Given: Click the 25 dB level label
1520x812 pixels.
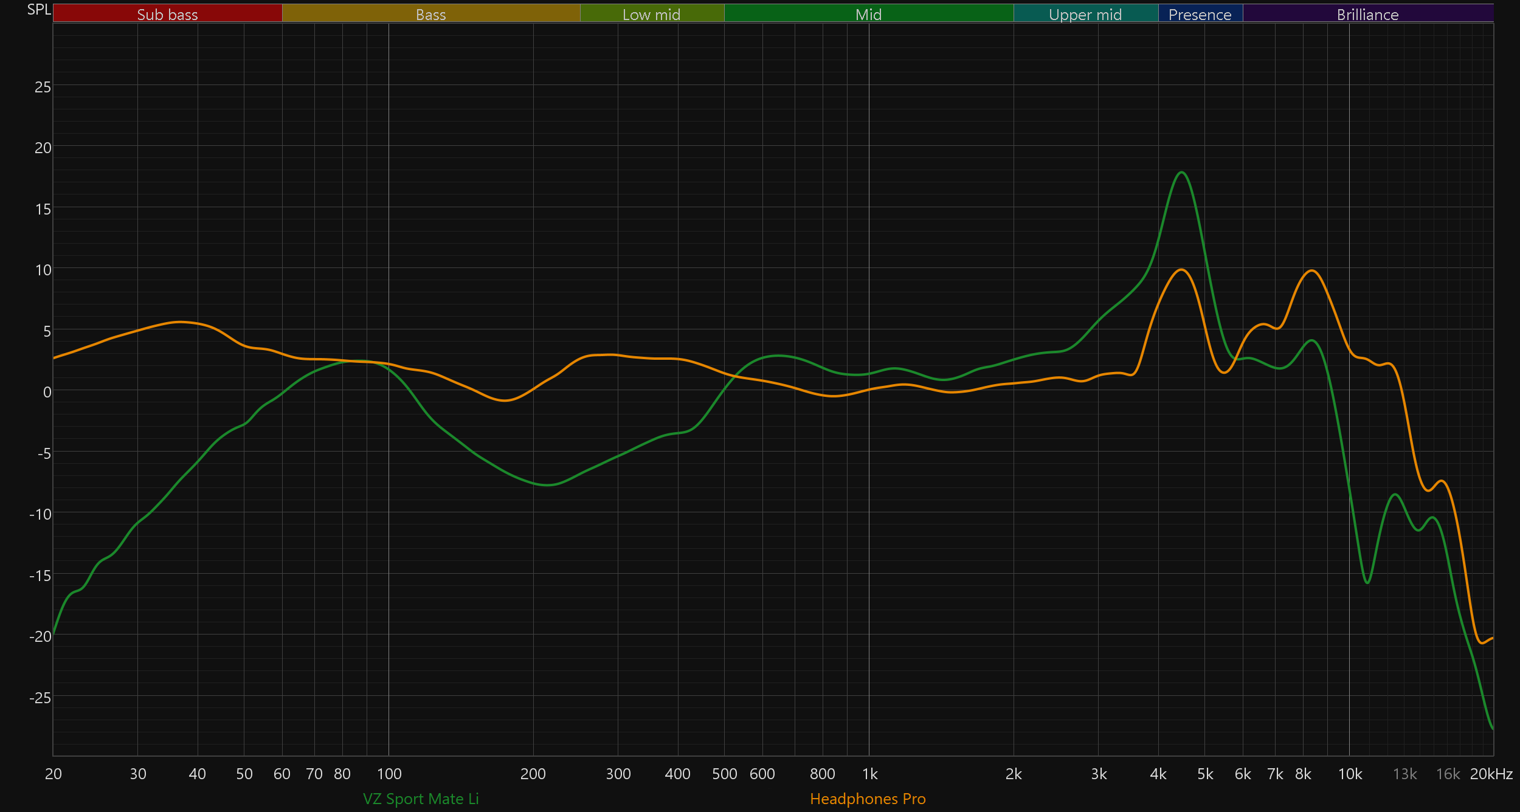Looking at the screenshot, I should click(43, 87).
